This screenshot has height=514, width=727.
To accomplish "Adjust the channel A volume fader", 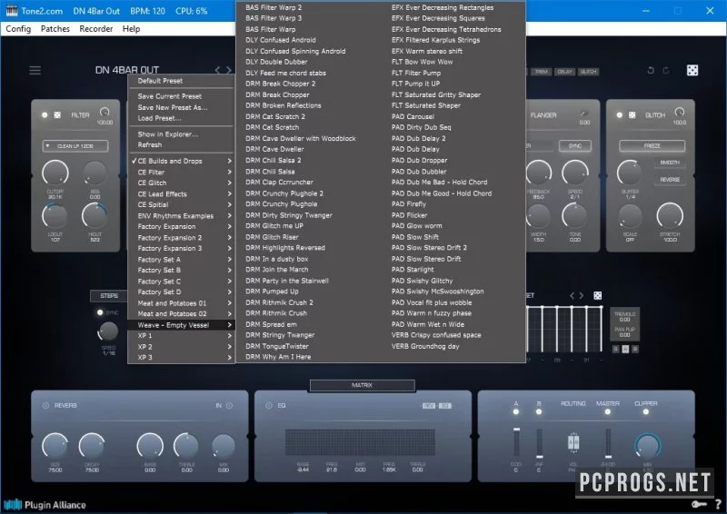I will pos(516,442).
